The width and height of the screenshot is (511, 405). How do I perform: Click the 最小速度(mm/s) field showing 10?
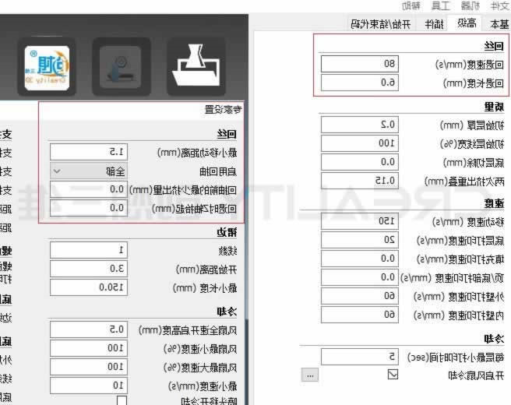[x=89, y=386]
